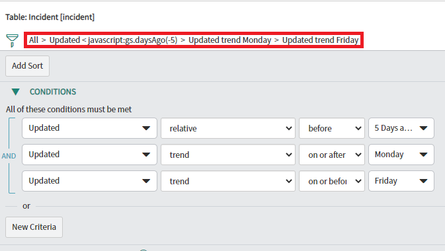Click the New Criteria button
Image resolution: width=445 pixels, height=251 pixels.
point(34,227)
